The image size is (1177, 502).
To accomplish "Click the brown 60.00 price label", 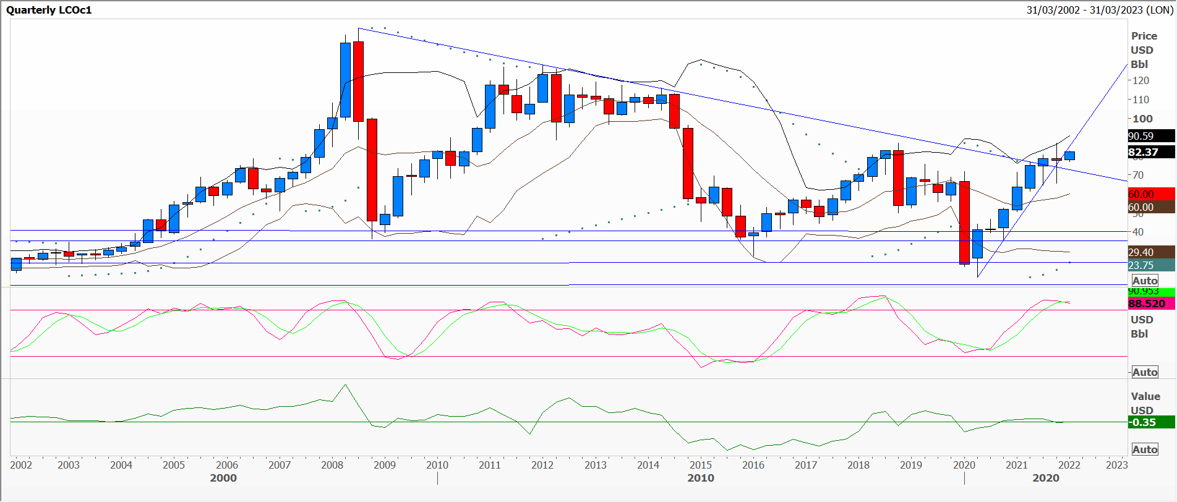I will [1151, 207].
